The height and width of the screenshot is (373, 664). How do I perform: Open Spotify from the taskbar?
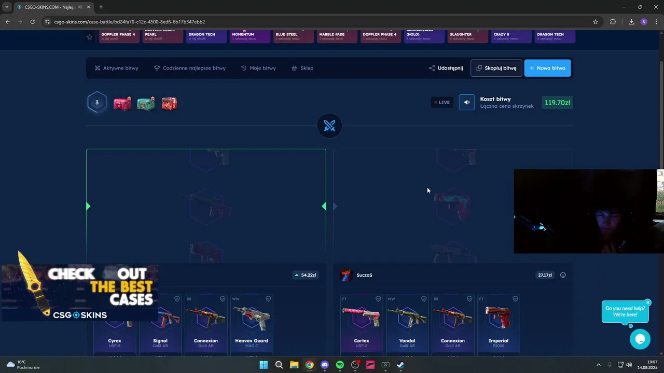tap(340, 365)
